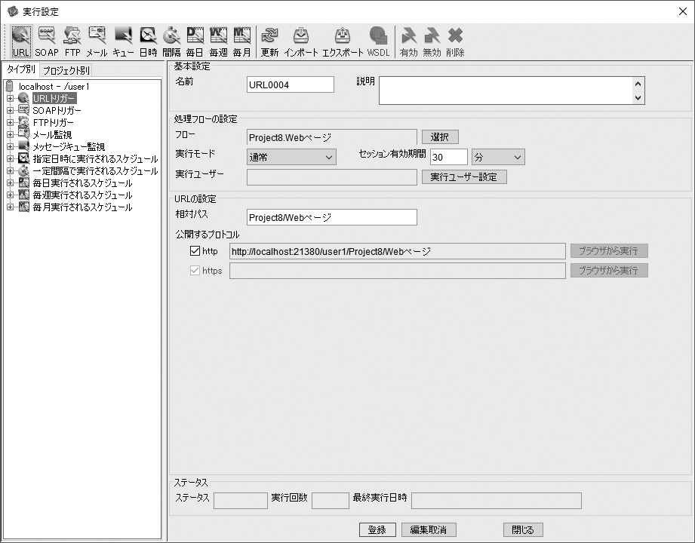Image resolution: width=695 pixels, height=543 pixels.
Task: Toggle the https protocol checkbox
Action: 195,270
